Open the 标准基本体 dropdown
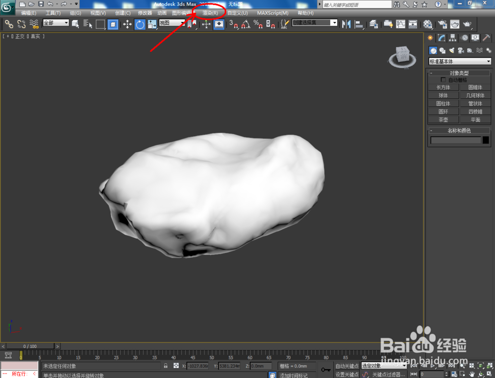The image size is (495, 378). pyautogui.click(x=459, y=61)
